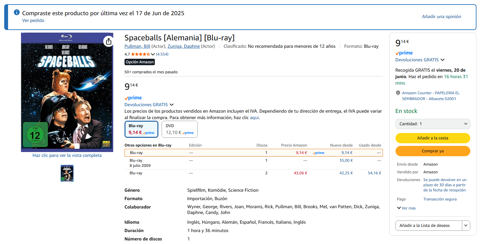Open Ver pedido link
This screenshot has width=480, height=244.
pos(33,20)
